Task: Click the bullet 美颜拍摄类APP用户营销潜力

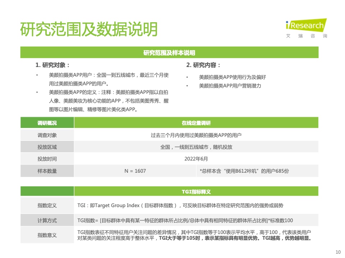Action: click(x=230, y=86)
